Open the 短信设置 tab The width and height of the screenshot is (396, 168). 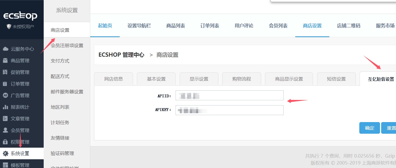click(x=336, y=79)
